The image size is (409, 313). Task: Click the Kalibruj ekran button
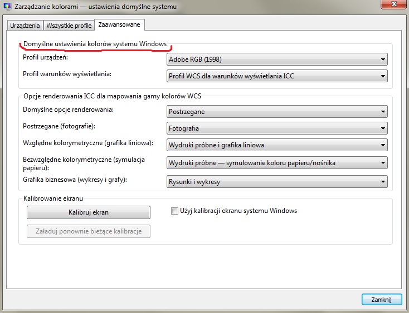point(89,212)
